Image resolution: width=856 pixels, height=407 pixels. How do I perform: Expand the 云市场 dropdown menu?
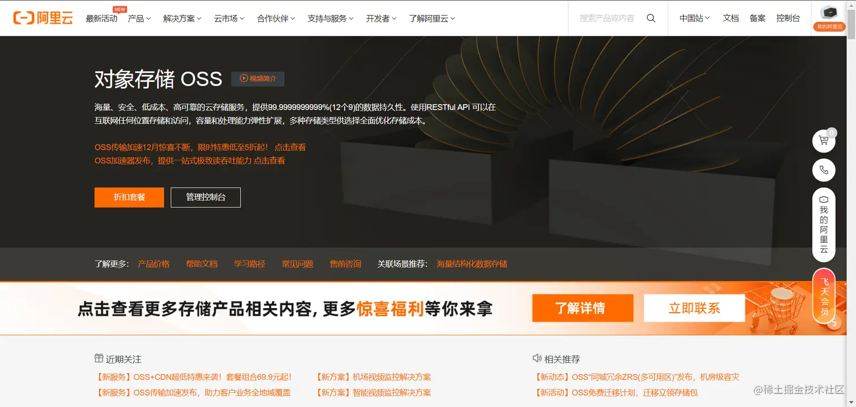pos(229,18)
